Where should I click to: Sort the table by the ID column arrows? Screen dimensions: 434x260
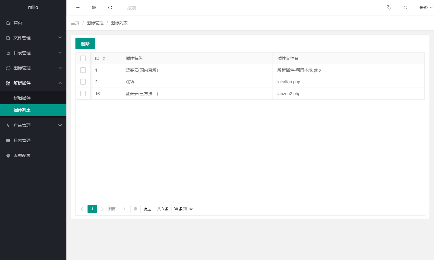[104, 58]
